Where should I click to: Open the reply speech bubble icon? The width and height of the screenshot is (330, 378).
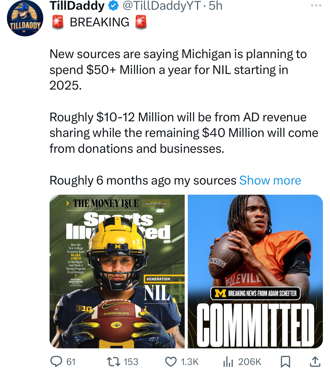pyautogui.click(x=56, y=361)
